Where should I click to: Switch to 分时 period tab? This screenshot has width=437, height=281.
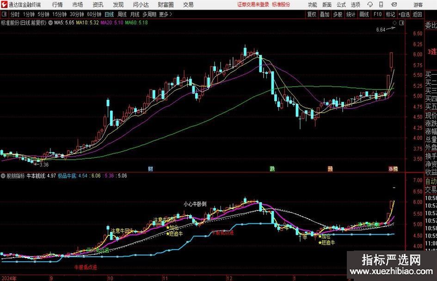(15, 14)
